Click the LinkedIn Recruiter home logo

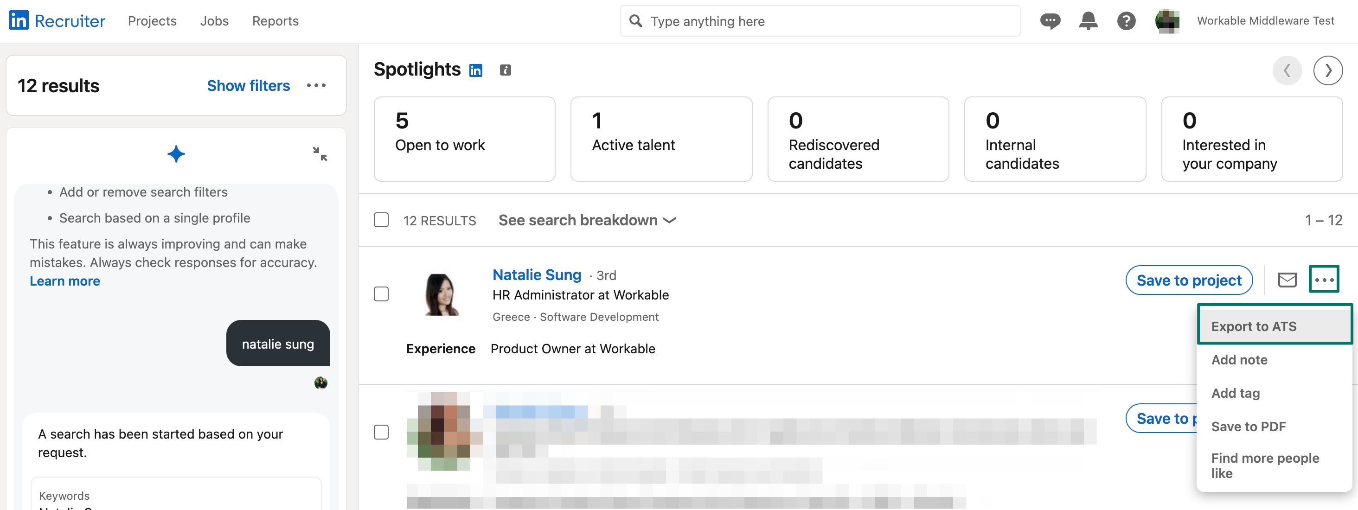coord(57,20)
